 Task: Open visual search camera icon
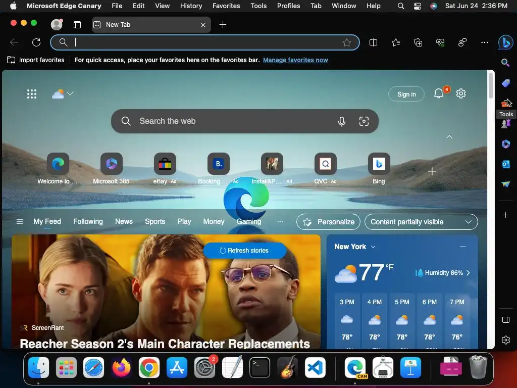pos(364,121)
